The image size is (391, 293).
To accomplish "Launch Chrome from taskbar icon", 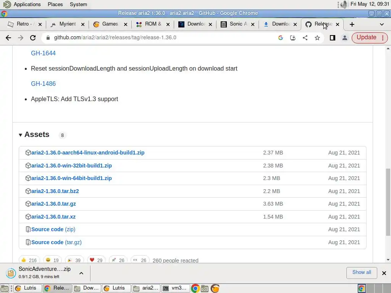I will 195,288.
